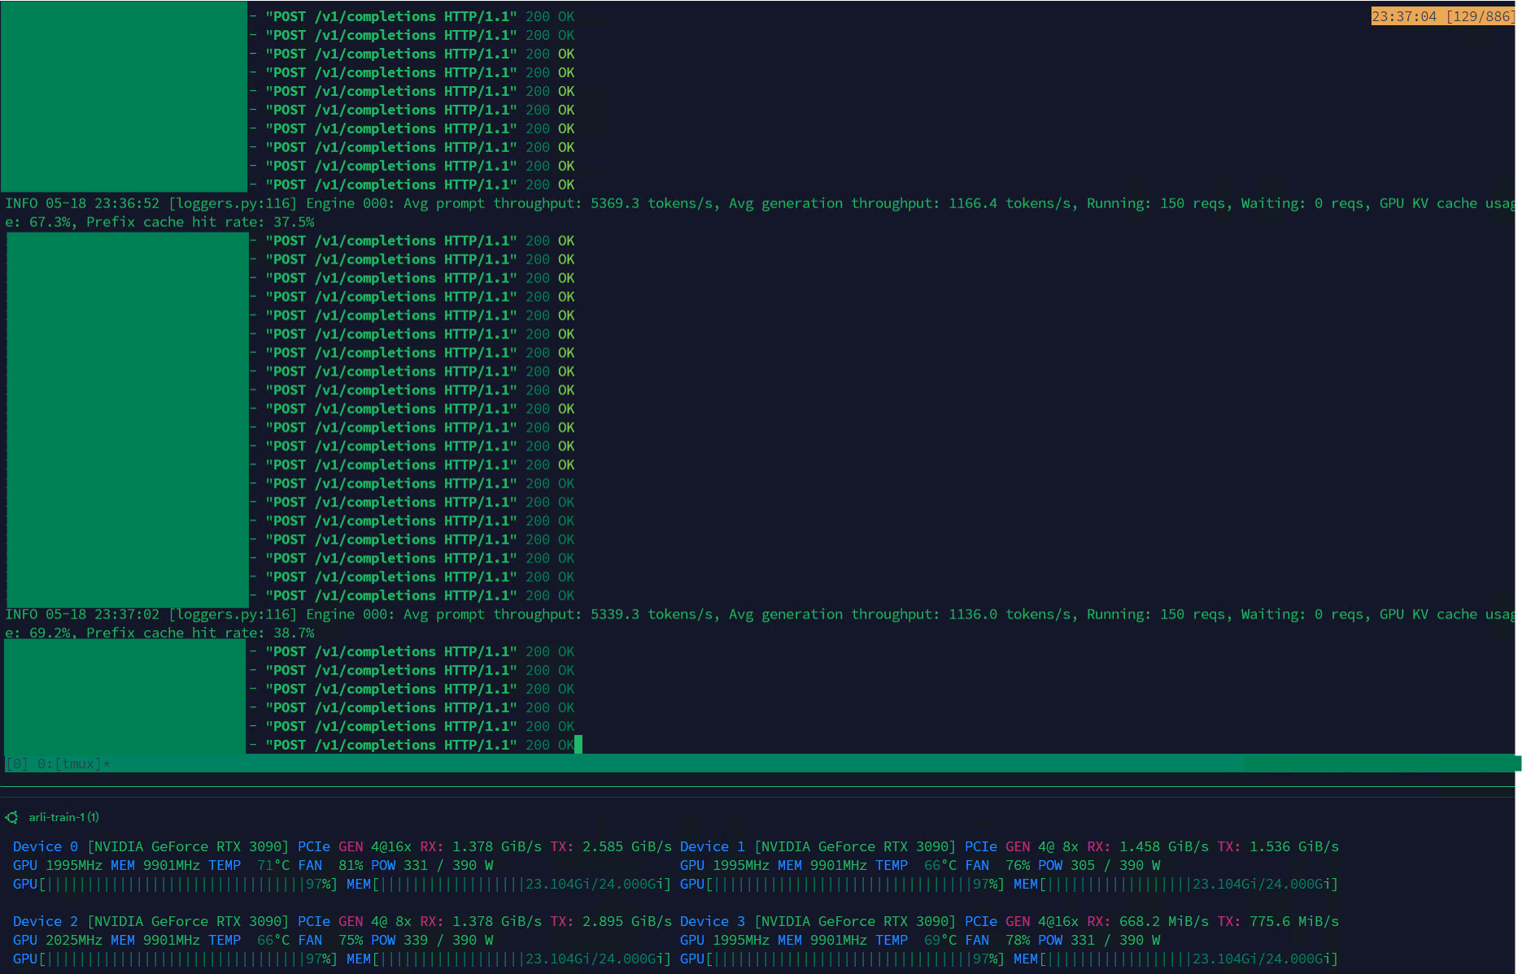
Task: Click the 'GPU 2025MHz' clock value
Action: [x=58, y=941]
